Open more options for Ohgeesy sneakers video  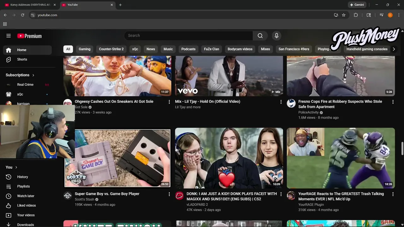pos(169,102)
